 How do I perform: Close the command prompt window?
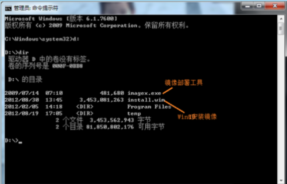[274, 6]
